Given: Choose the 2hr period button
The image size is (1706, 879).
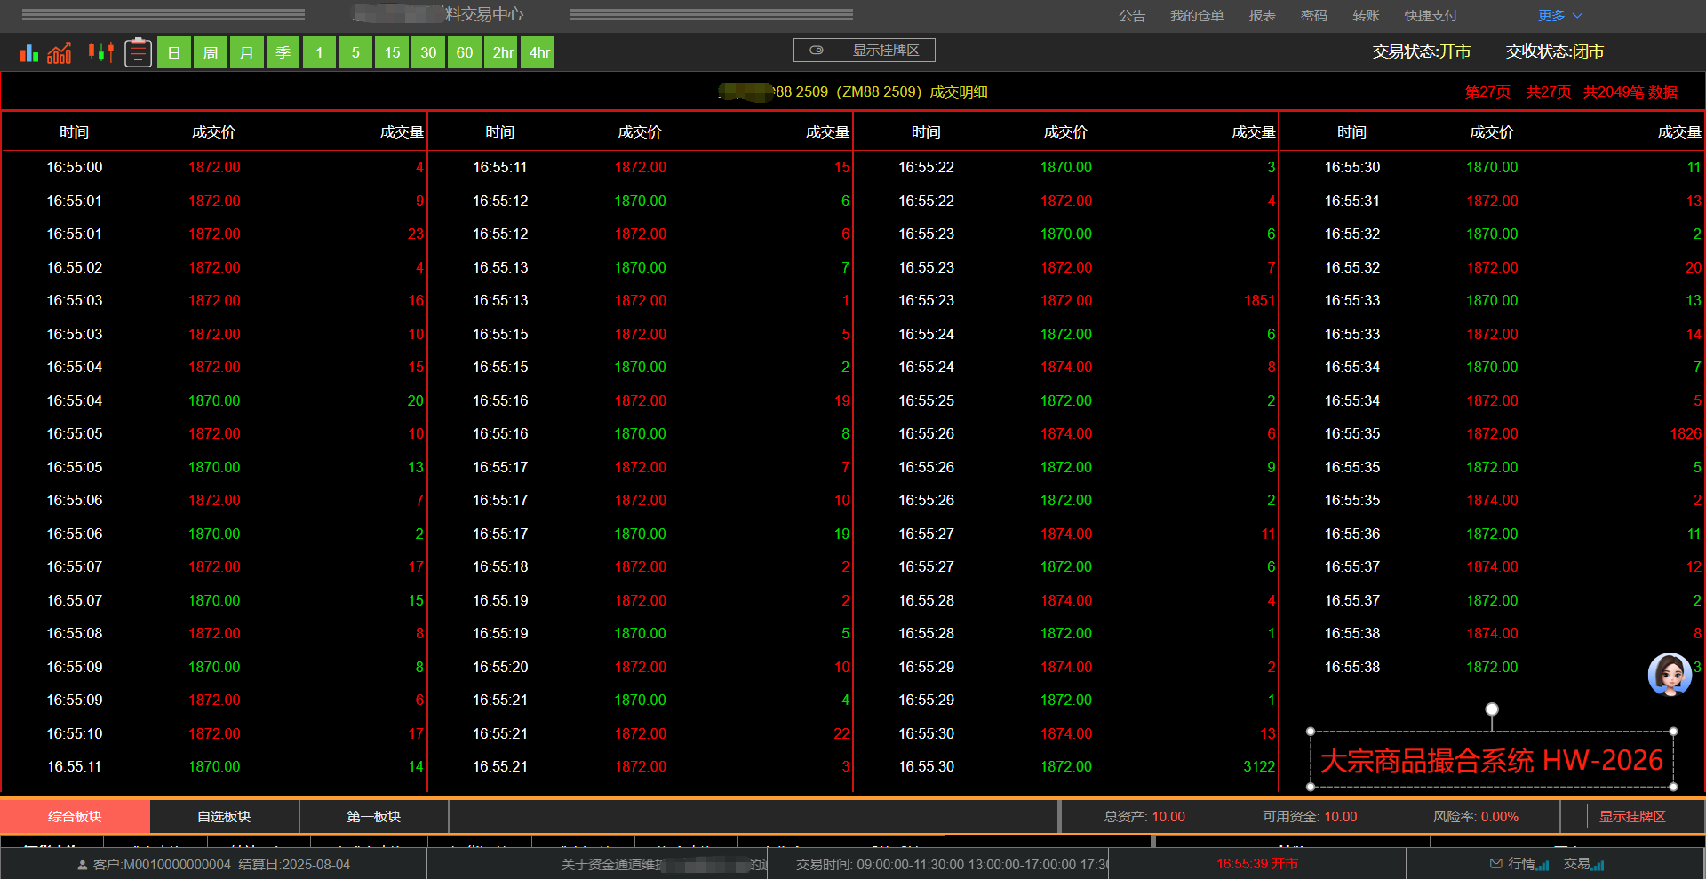Looking at the screenshot, I should pos(503,53).
